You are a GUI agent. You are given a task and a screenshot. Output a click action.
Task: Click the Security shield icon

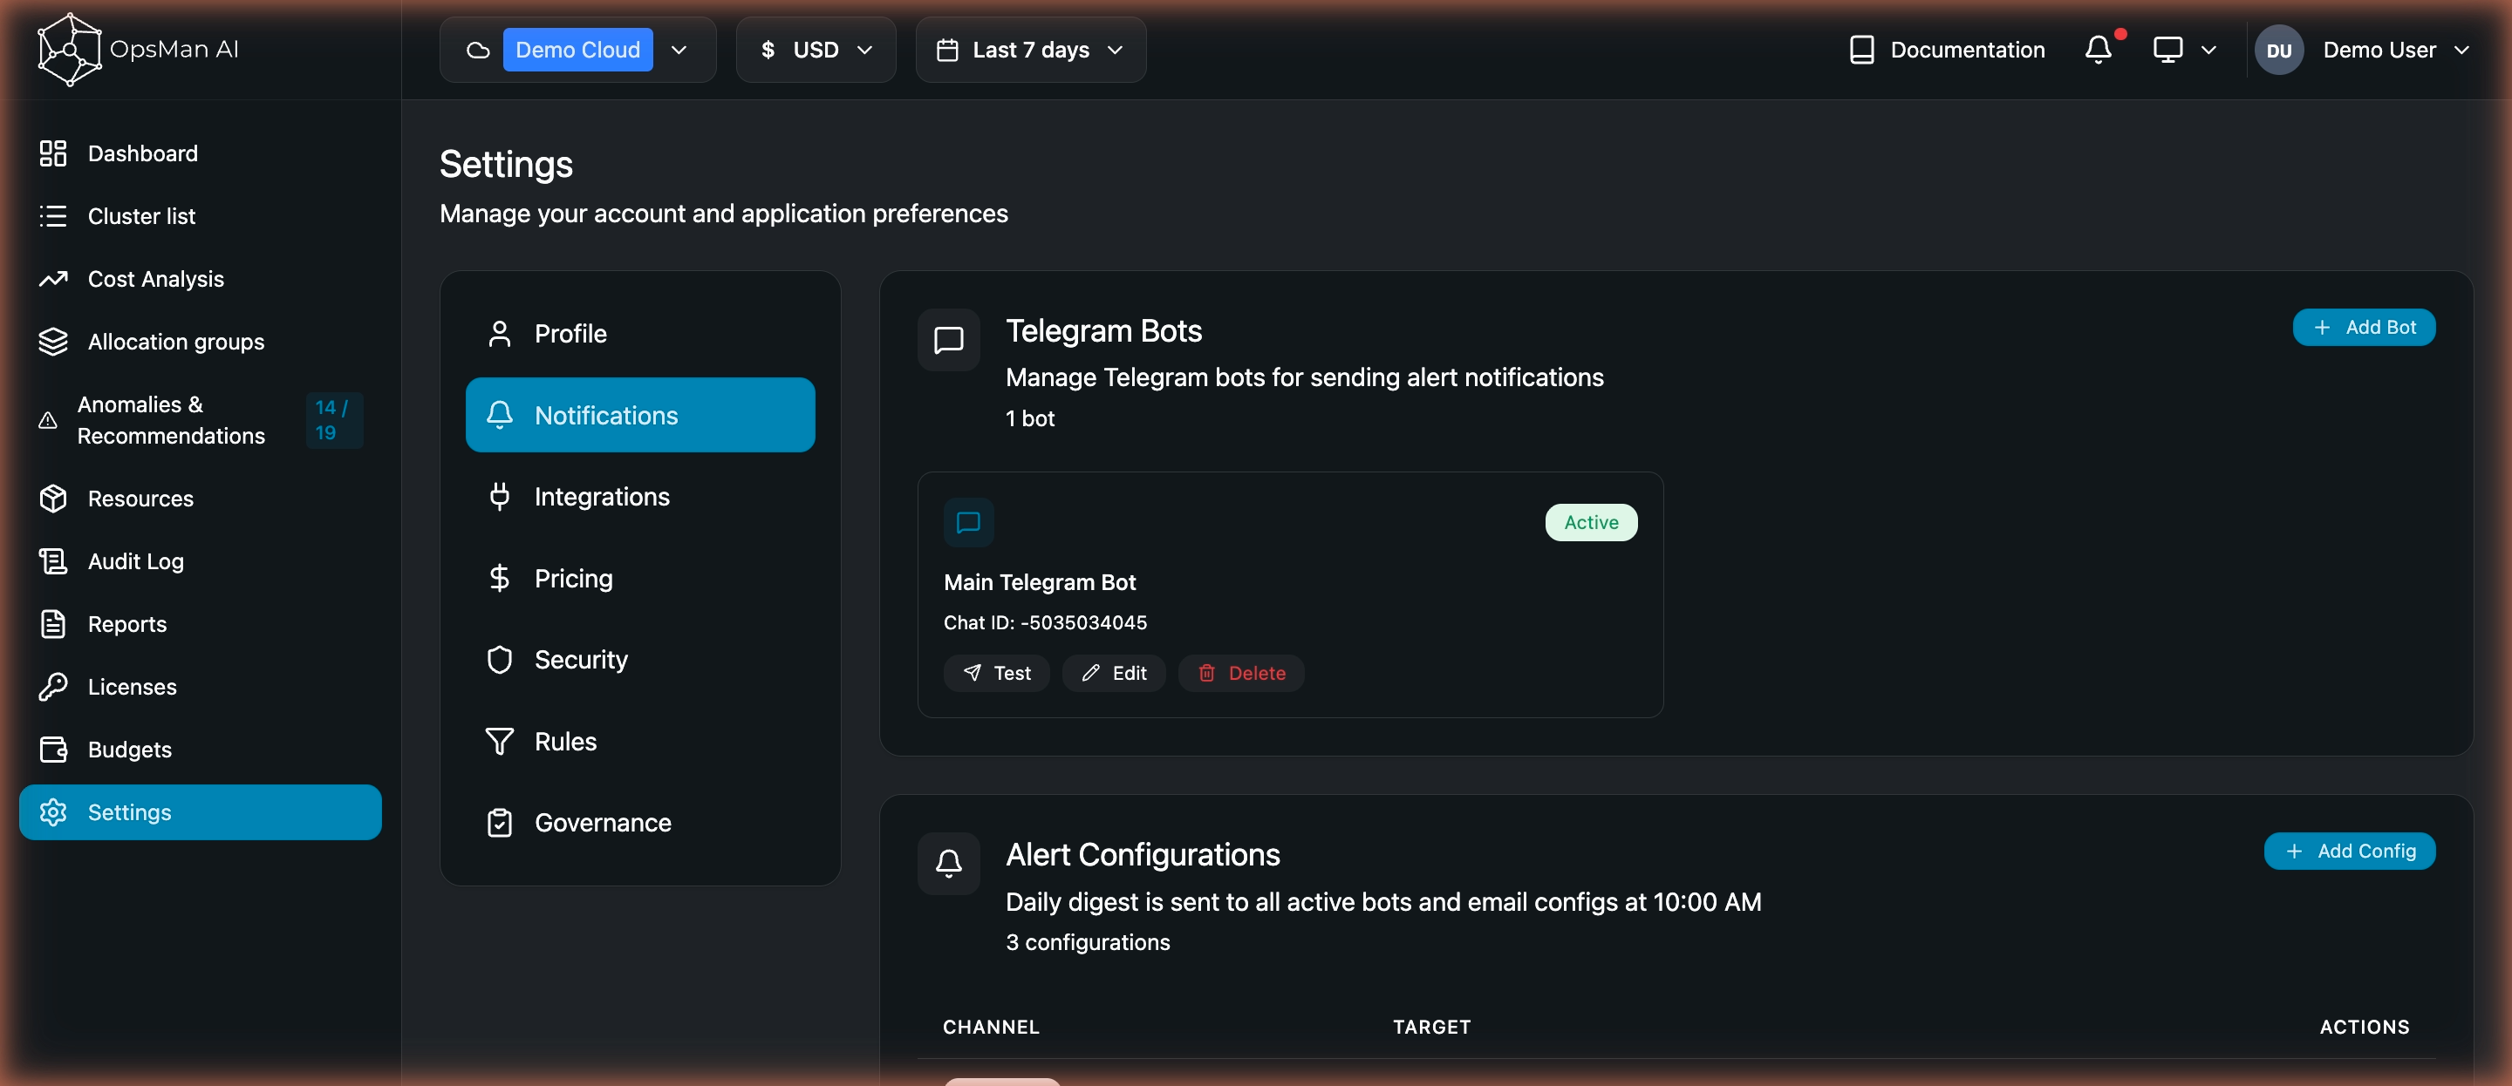tap(499, 660)
